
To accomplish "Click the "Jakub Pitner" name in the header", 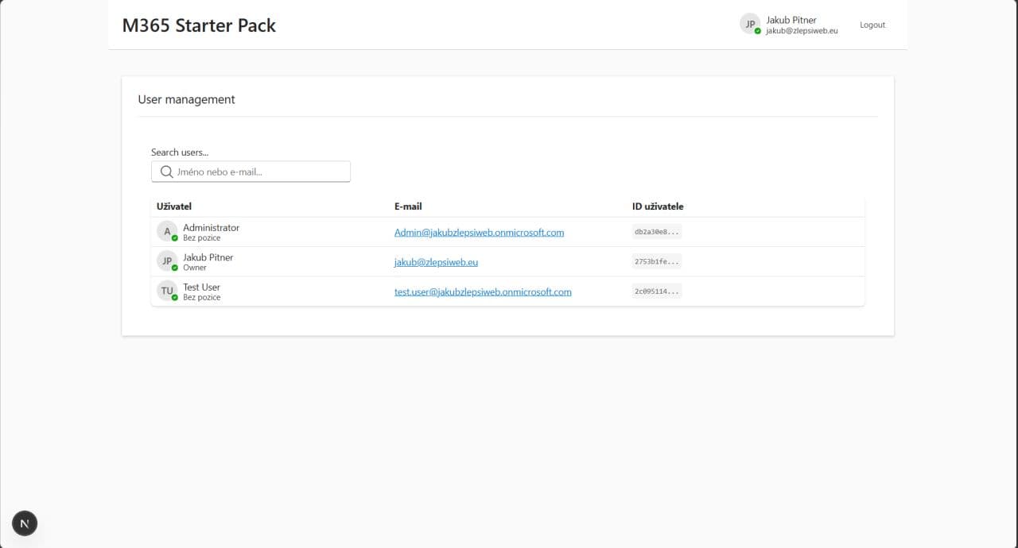I will (x=791, y=20).
